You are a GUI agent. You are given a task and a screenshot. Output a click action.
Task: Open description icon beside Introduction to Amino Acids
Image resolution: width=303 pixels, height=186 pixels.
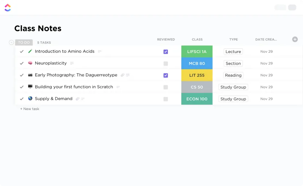click(x=100, y=52)
